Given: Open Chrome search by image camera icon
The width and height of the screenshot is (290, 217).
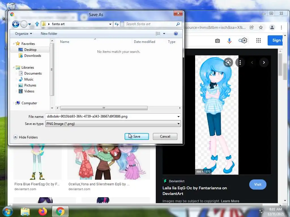Looking at the screenshot, I should tap(217, 41).
